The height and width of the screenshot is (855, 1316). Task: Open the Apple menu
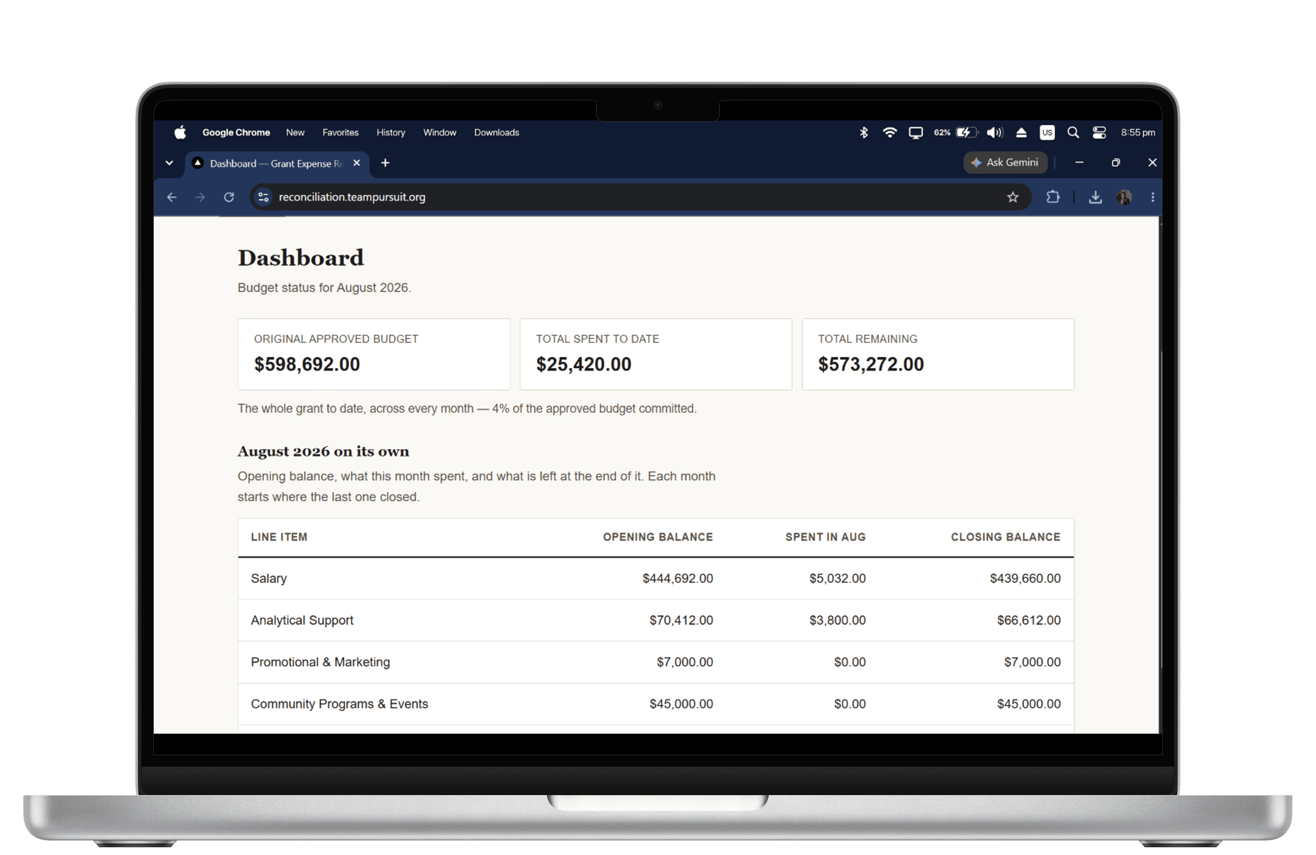point(180,133)
